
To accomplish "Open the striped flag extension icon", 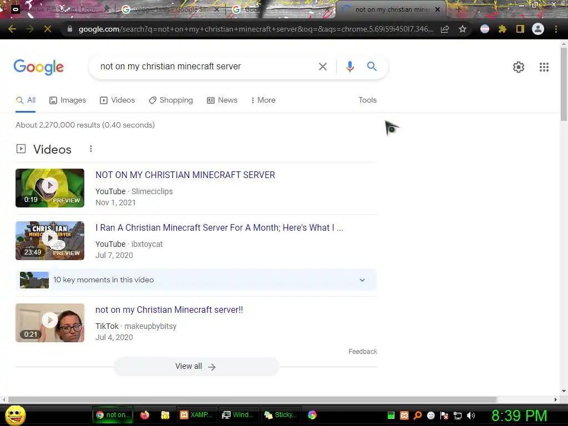I will (x=485, y=29).
